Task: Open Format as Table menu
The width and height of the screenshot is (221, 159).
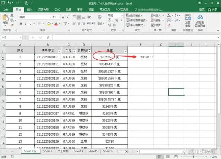Action: pos(136,20)
